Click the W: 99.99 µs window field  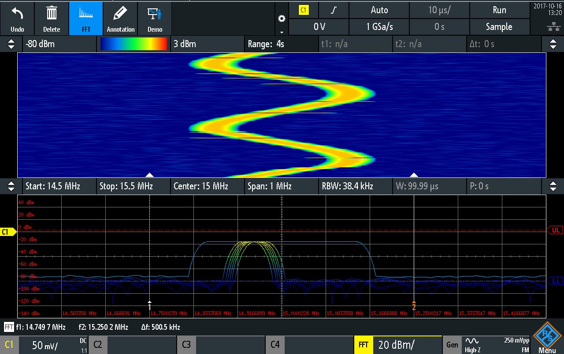(429, 186)
